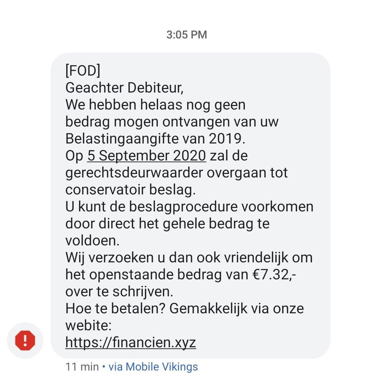Image resolution: width=373 pixels, height=384 pixels.
Task: Click the word gerechtsdeurwaarder
Action: point(134,173)
